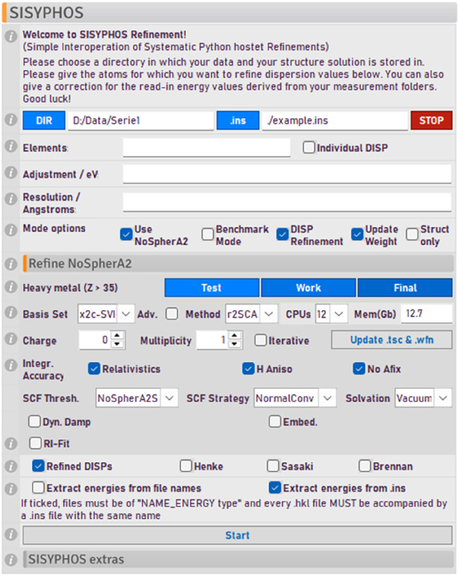Viewport: 459px width, 576px height.
Task: Toggle the Benchmark Mode checkbox
Action: click(208, 235)
